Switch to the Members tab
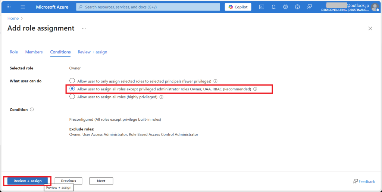The image size is (382, 192). (34, 52)
